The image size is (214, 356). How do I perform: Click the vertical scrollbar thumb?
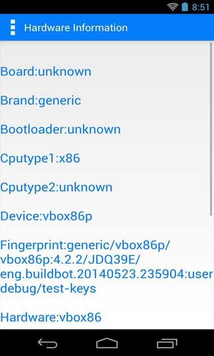(x=211, y=129)
